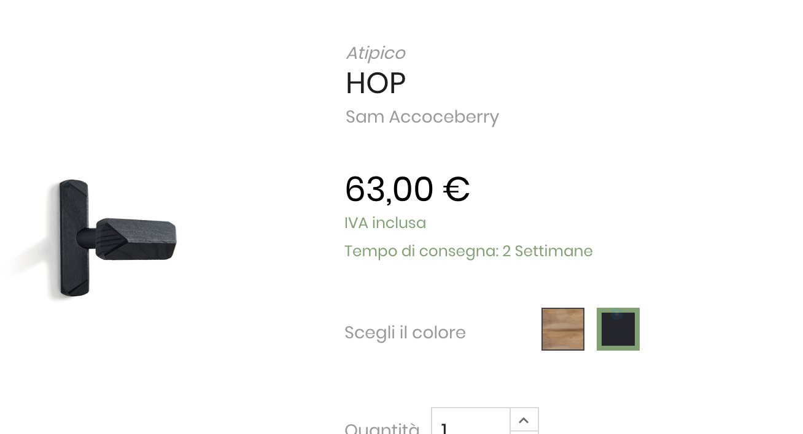803x434 pixels.
Task: Click the HOP product title
Action: [375, 83]
